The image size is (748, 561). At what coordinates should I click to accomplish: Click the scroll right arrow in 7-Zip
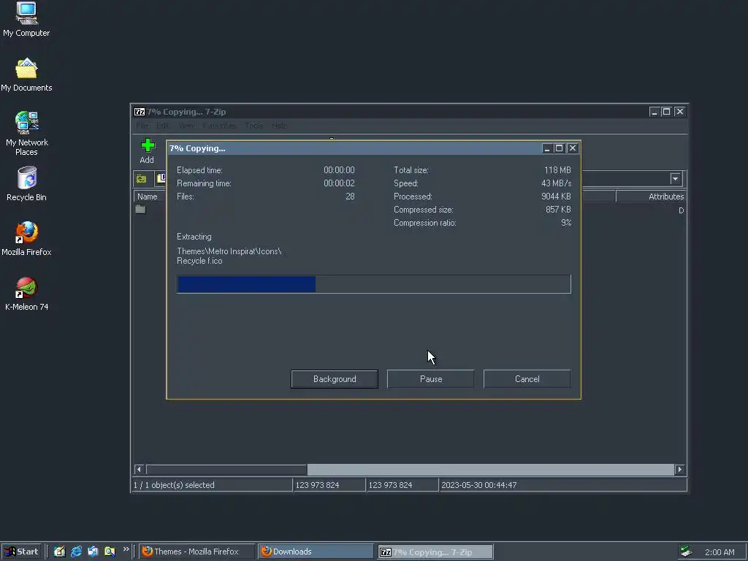pyautogui.click(x=680, y=470)
